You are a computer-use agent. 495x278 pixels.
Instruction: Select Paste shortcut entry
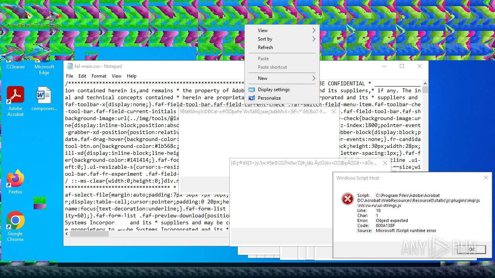[x=282, y=67]
